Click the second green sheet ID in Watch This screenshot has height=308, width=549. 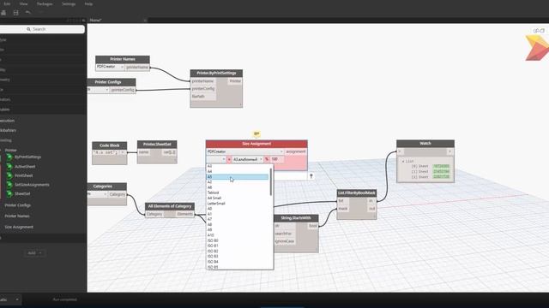click(441, 171)
